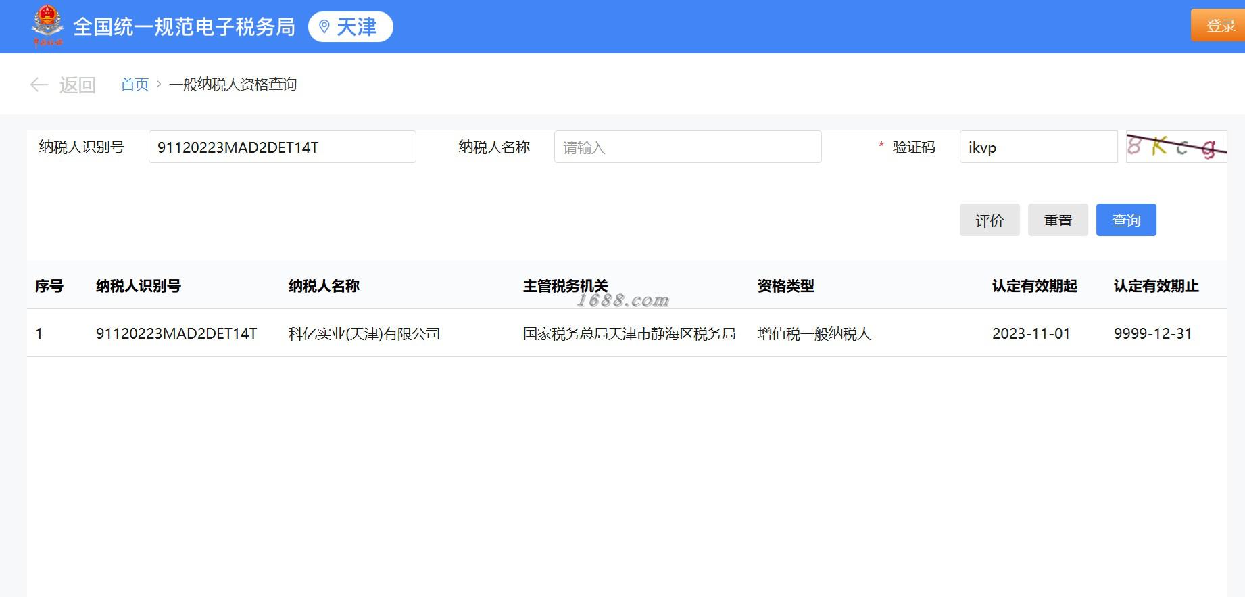Refresh the captcha image

(x=1176, y=147)
